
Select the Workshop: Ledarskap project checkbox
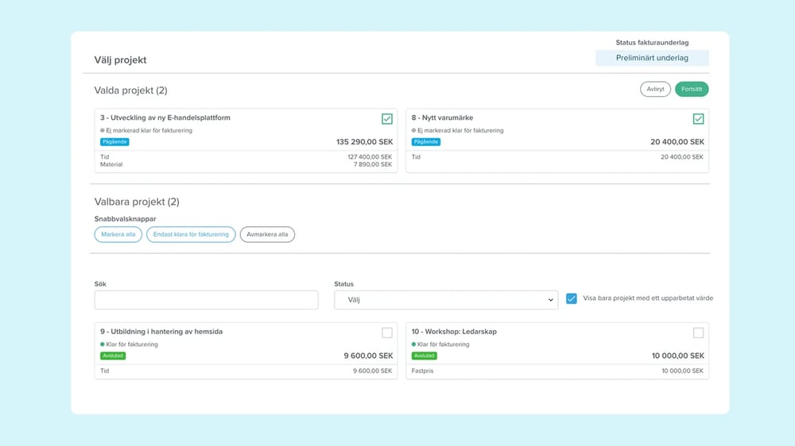click(x=698, y=333)
